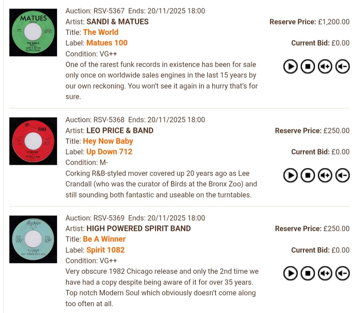
Task: Open the Matues 100 label link
Action: point(107,43)
